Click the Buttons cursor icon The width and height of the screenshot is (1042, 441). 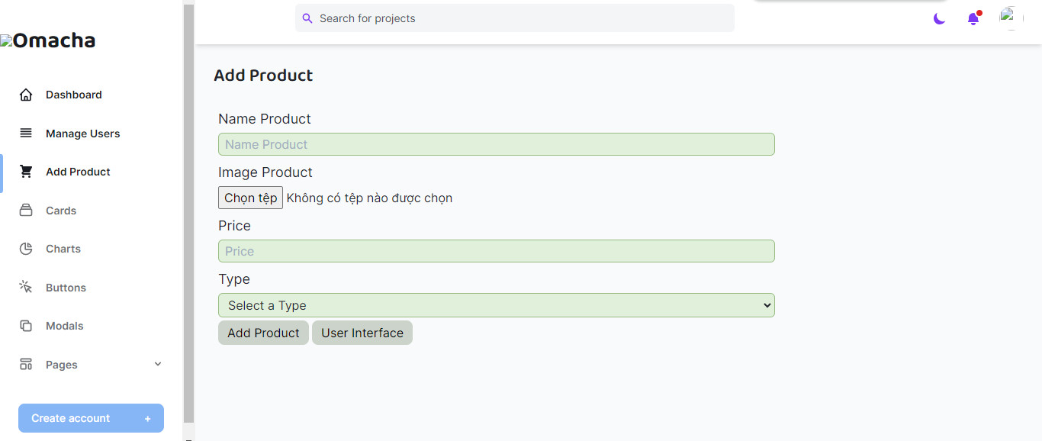(26, 288)
